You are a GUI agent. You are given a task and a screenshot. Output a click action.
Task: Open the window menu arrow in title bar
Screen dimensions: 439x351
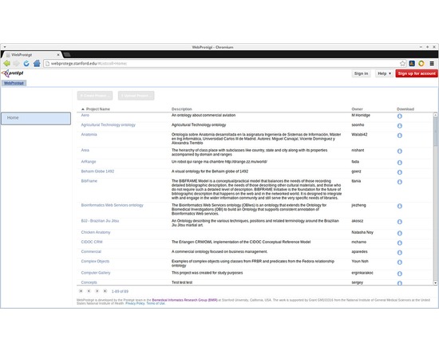point(5,47)
